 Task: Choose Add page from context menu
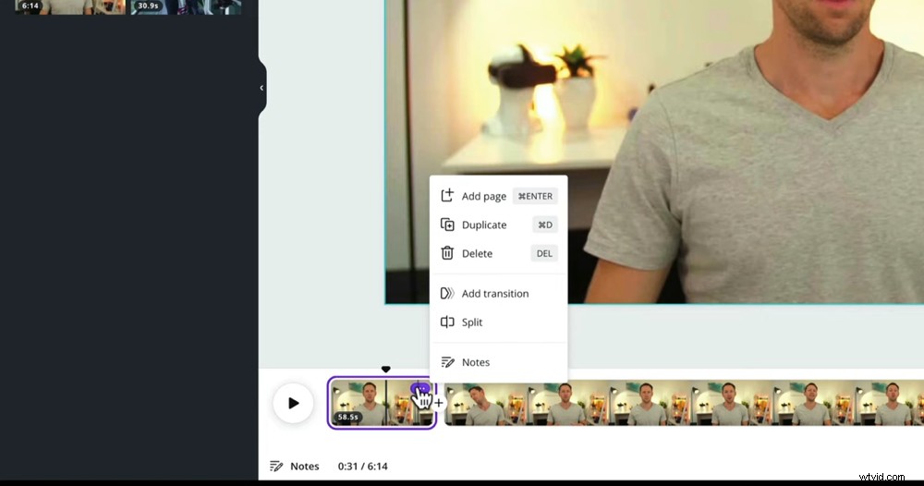[x=499, y=196]
